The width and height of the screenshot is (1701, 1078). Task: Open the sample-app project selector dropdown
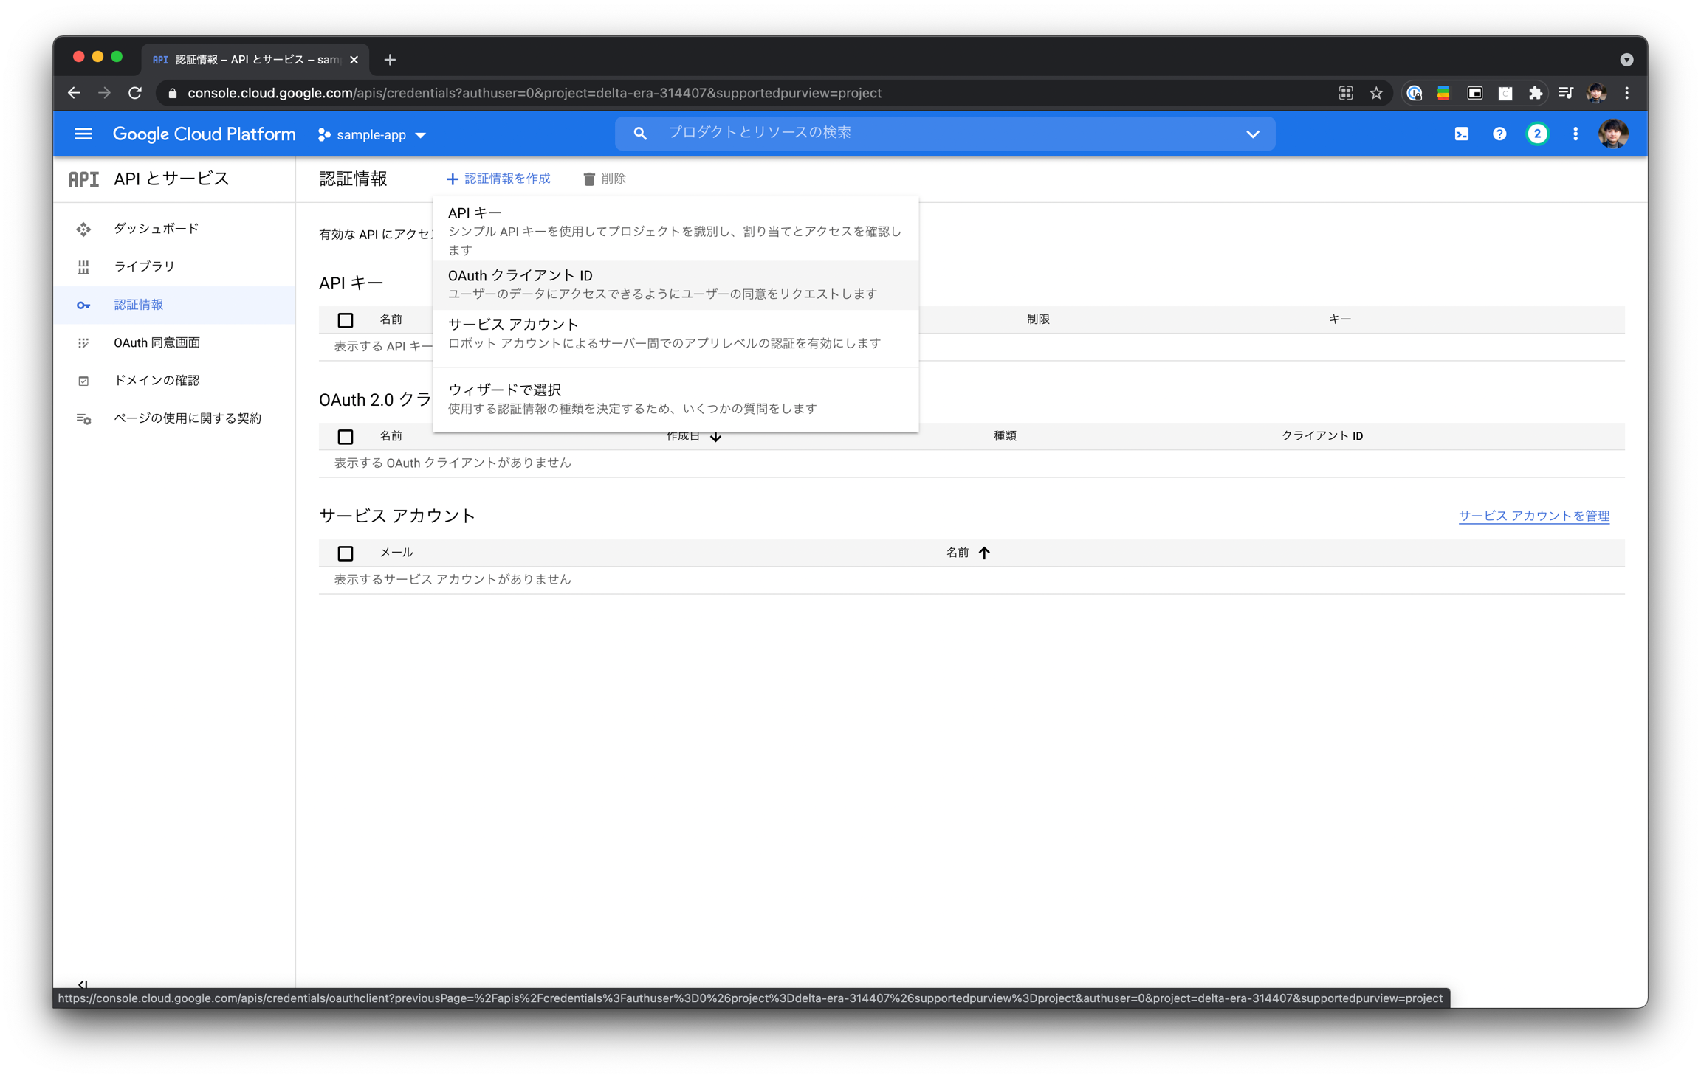click(372, 134)
